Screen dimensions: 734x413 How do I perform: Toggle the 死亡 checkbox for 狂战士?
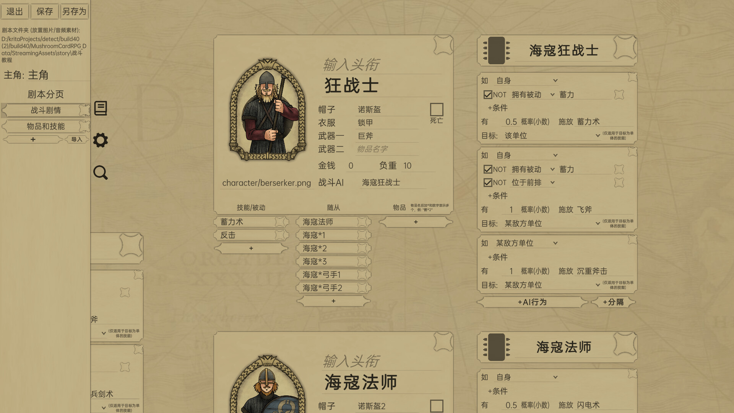point(437,109)
